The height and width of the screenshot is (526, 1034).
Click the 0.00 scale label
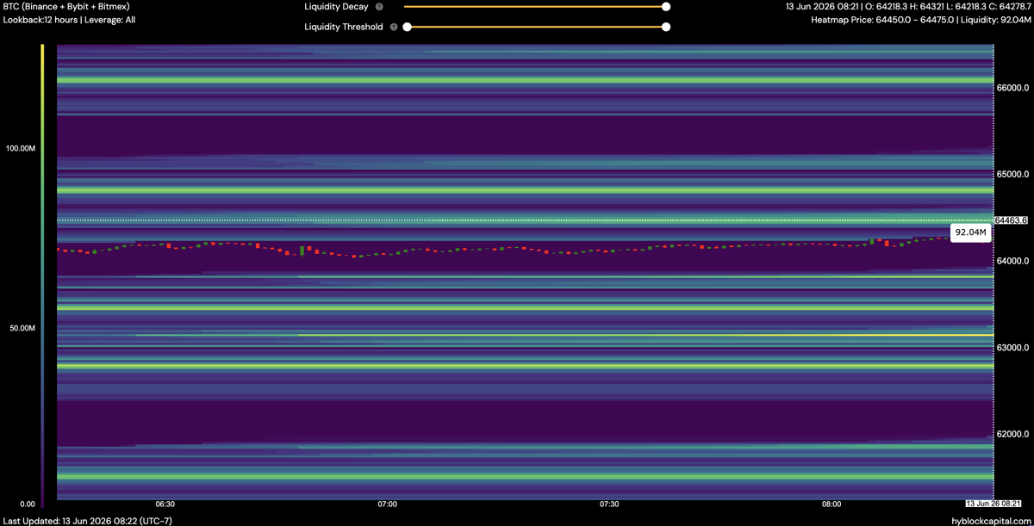point(26,504)
